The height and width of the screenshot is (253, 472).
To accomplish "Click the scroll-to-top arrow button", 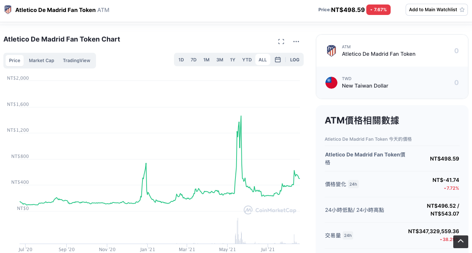I will [461, 241].
